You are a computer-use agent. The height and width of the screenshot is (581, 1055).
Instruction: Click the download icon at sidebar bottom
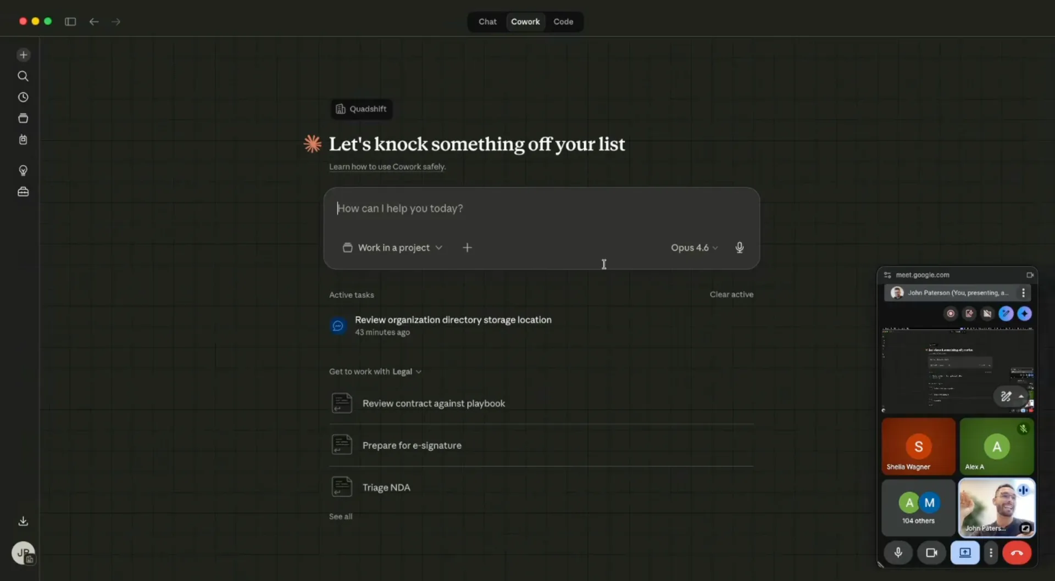tap(23, 521)
